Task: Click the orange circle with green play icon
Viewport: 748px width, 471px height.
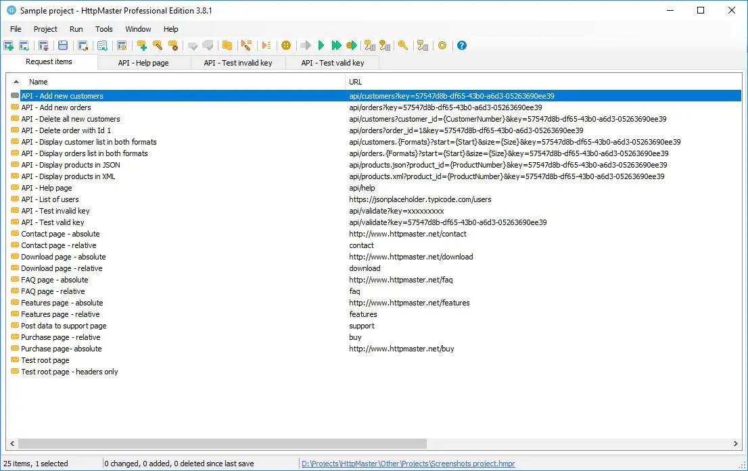Action: click(x=352, y=45)
